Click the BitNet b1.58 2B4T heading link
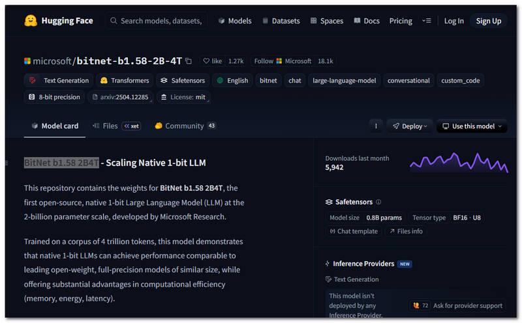Image resolution: width=522 pixels, height=323 pixels. tap(61, 163)
